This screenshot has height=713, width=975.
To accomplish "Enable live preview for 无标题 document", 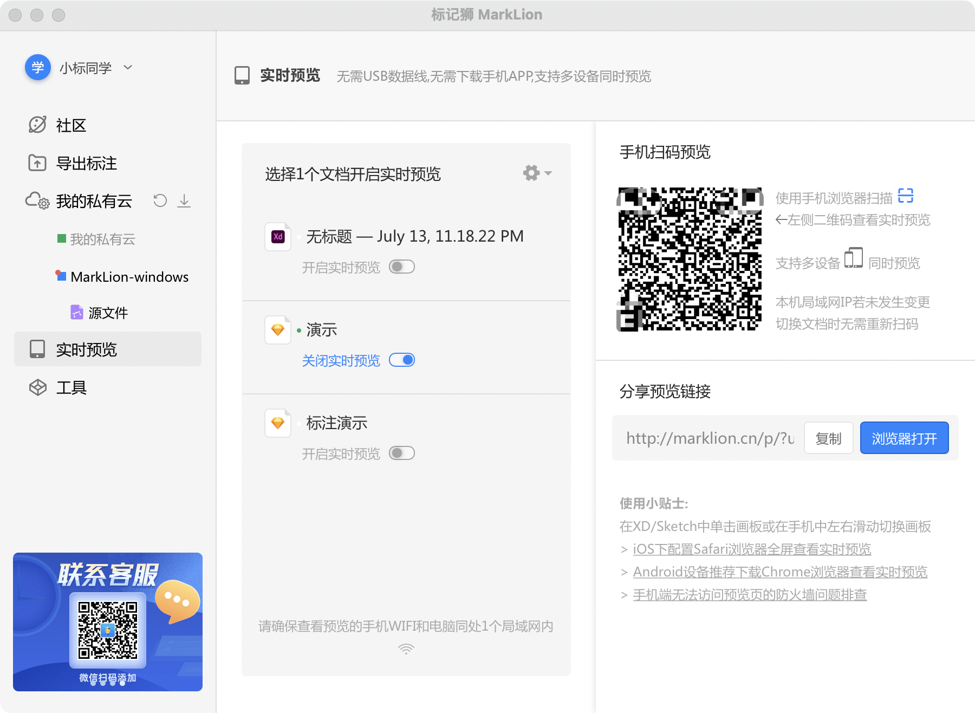I will [x=401, y=267].
